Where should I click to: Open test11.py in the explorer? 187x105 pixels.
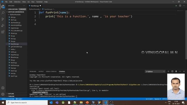point(14,76)
